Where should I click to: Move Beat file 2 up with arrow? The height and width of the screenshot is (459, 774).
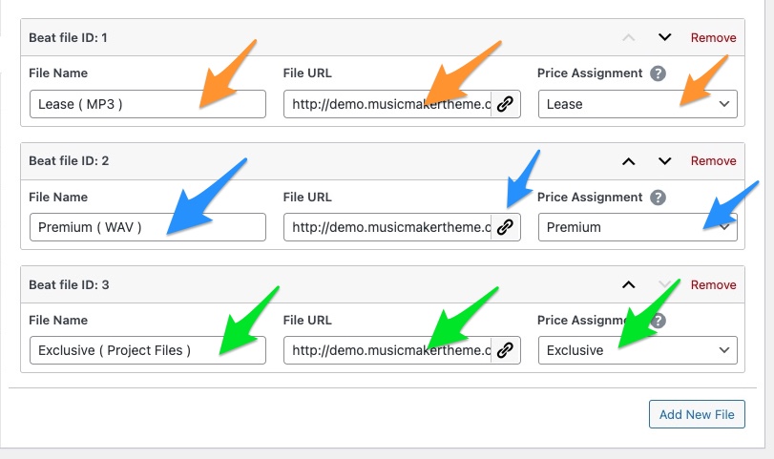(x=628, y=161)
